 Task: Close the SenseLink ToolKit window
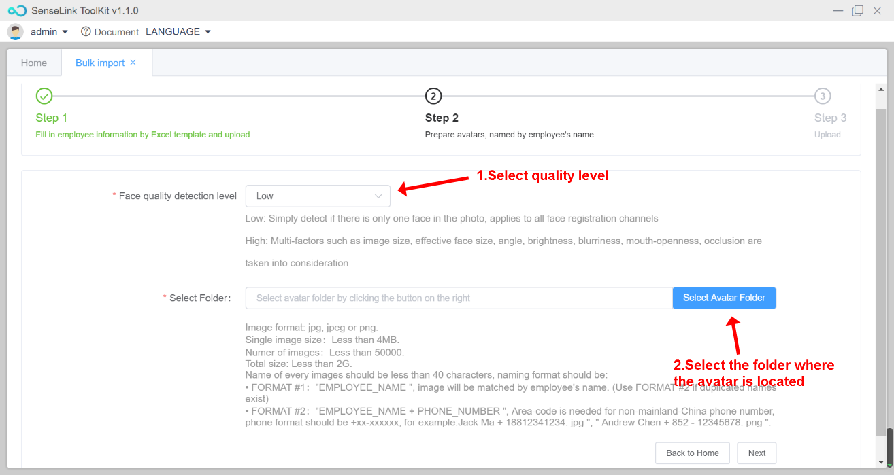click(877, 10)
